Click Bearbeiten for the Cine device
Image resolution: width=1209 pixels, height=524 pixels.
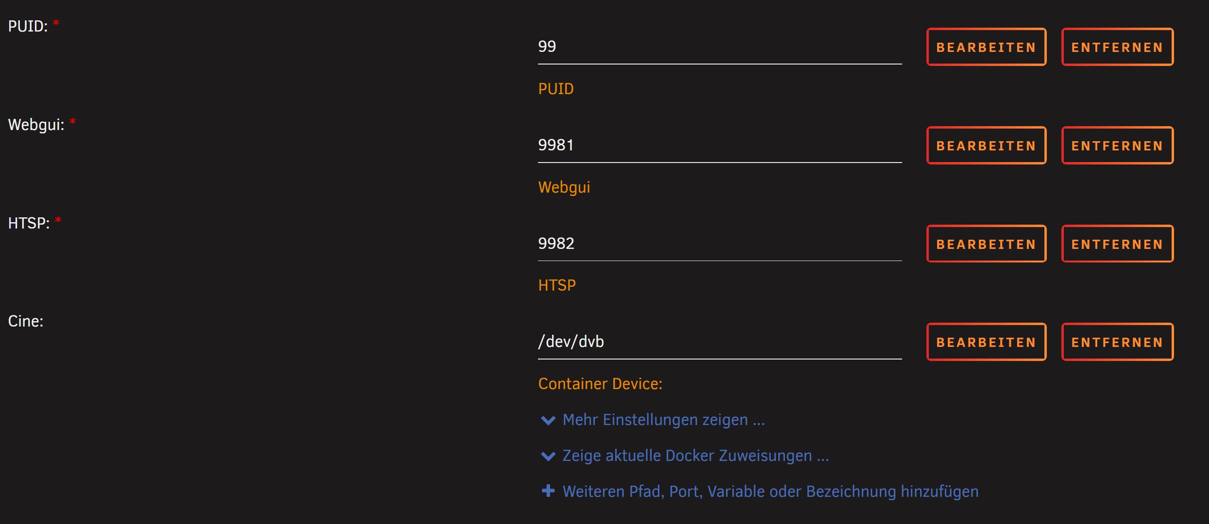click(x=986, y=342)
